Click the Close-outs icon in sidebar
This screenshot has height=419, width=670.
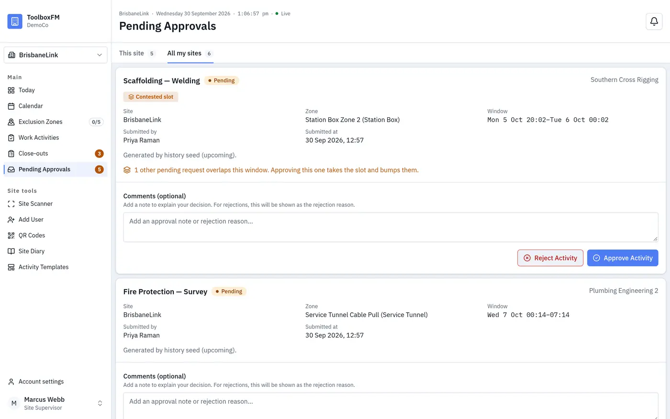[x=11, y=153]
